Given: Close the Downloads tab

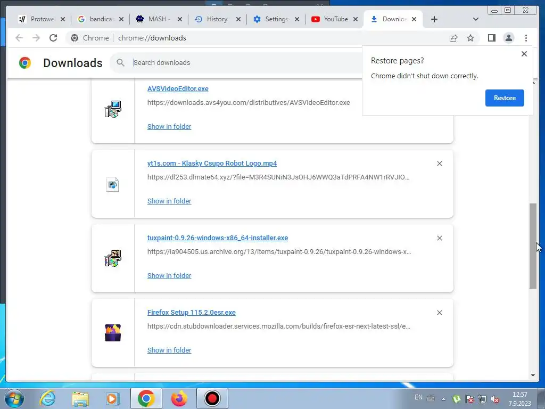Looking at the screenshot, I should click(414, 20).
